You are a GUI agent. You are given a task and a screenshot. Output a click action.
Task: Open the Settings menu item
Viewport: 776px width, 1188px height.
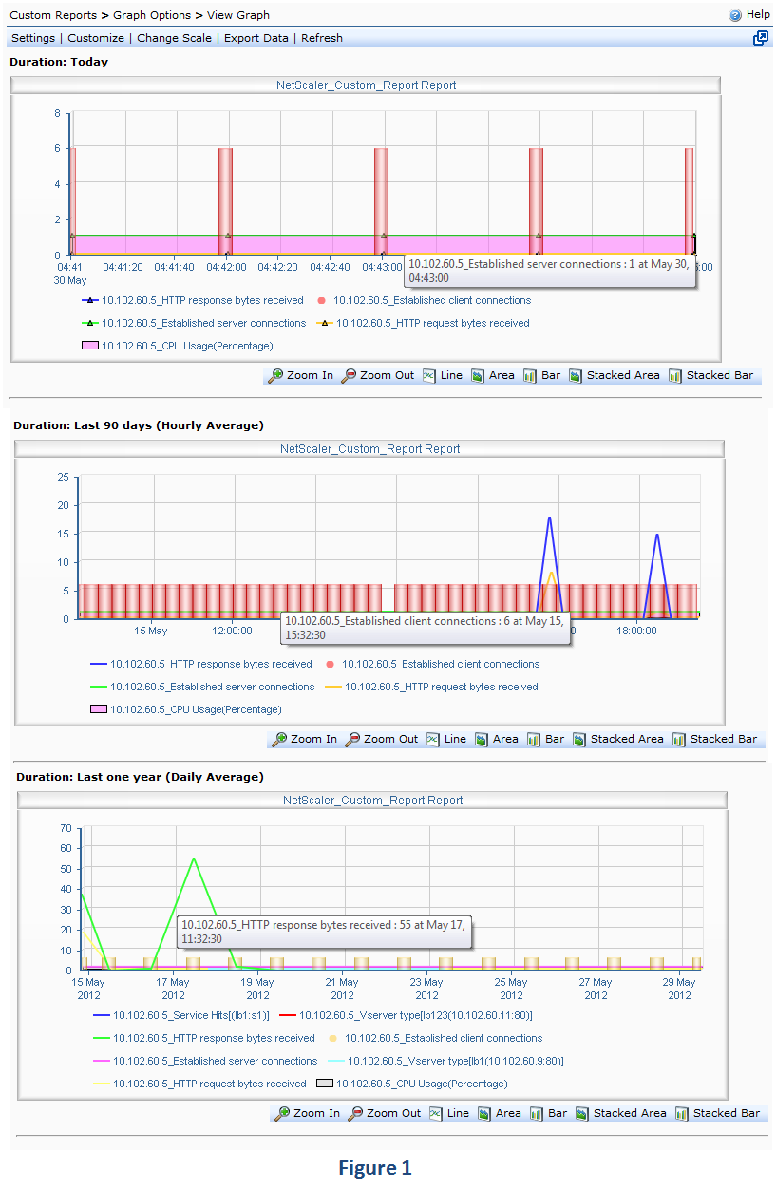click(x=33, y=38)
